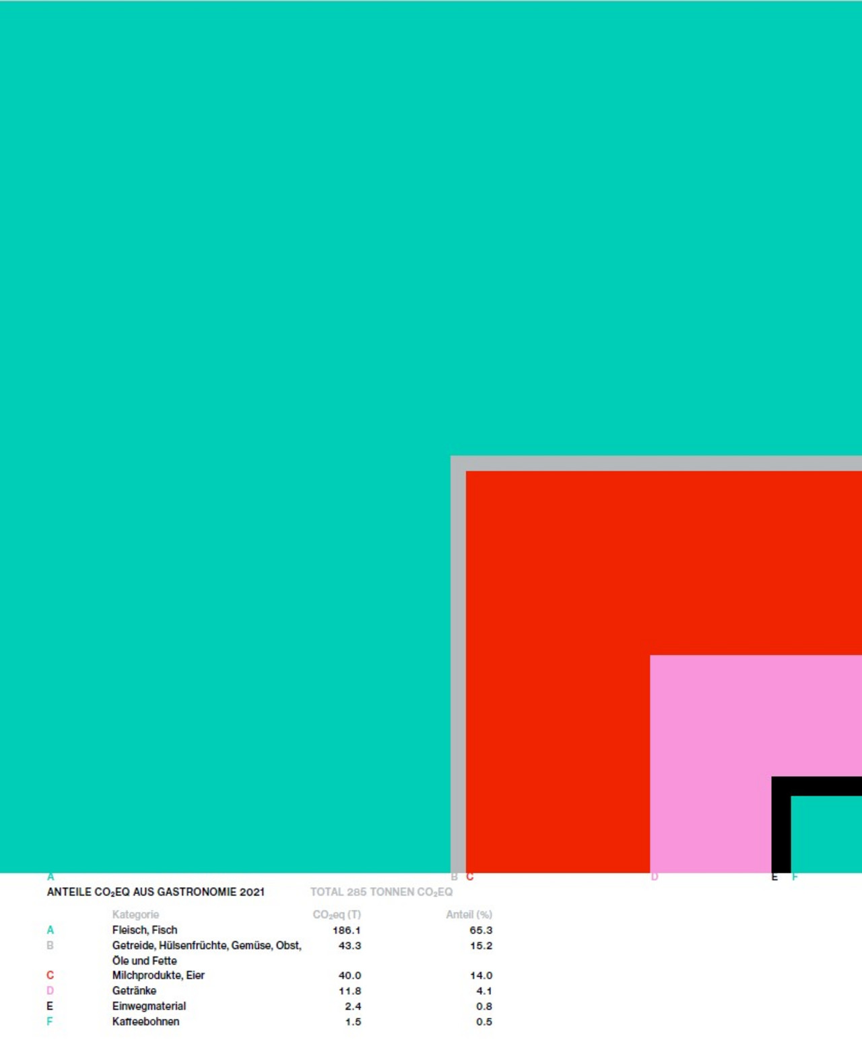Click the 186.1 value in the table

(x=347, y=930)
